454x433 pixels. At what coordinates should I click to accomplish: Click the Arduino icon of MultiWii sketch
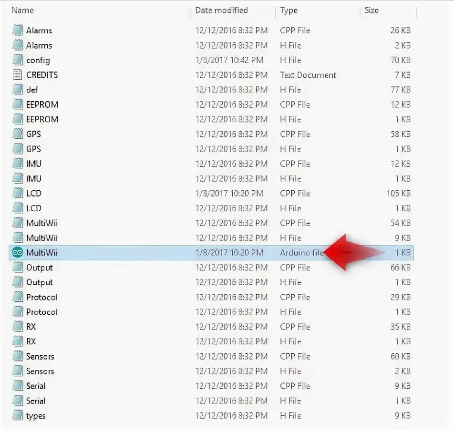[17, 252]
